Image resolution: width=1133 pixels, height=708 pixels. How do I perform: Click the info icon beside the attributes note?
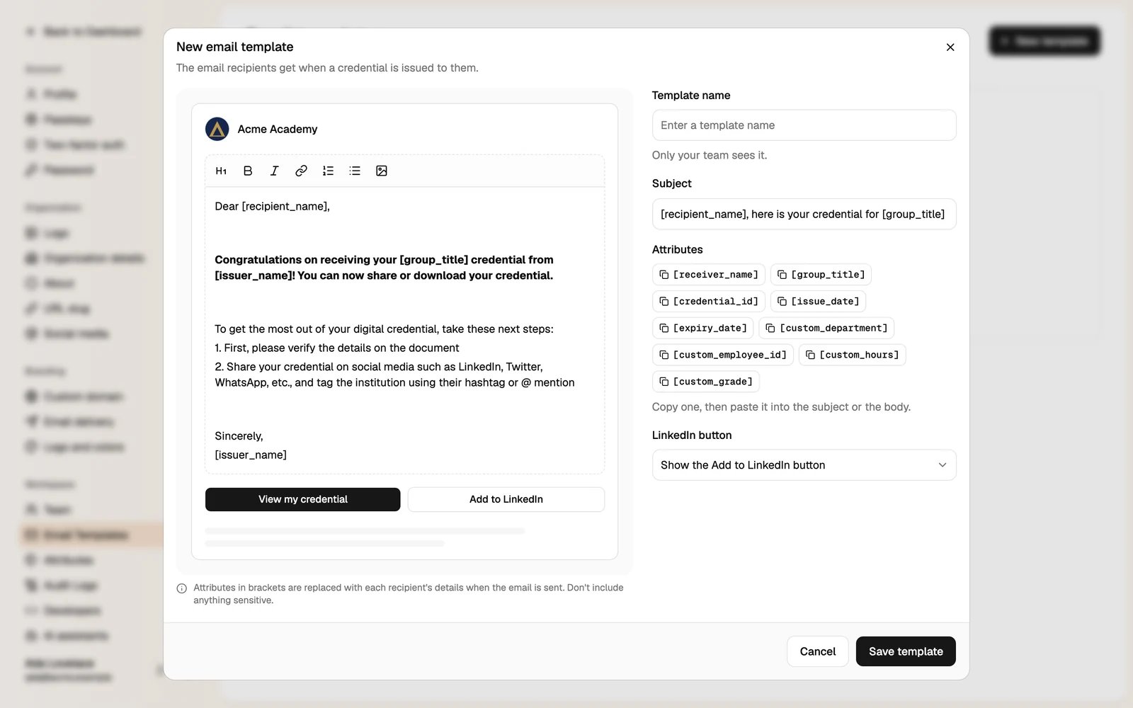tap(181, 588)
